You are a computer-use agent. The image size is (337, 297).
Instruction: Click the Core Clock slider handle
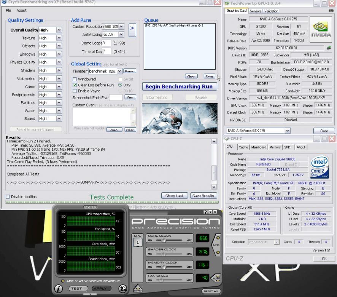[164, 240]
